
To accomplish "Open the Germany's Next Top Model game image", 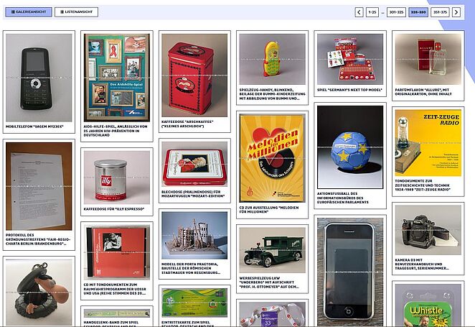I will pos(350,59).
